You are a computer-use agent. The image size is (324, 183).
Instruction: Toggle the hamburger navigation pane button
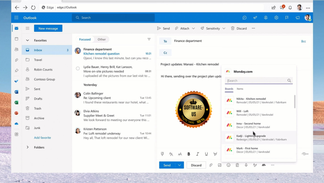[x=27, y=28]
